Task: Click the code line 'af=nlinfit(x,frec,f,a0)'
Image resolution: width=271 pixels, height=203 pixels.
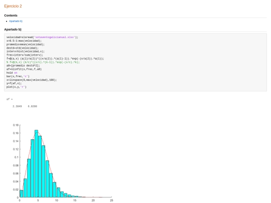Action: tap(24, 69)
